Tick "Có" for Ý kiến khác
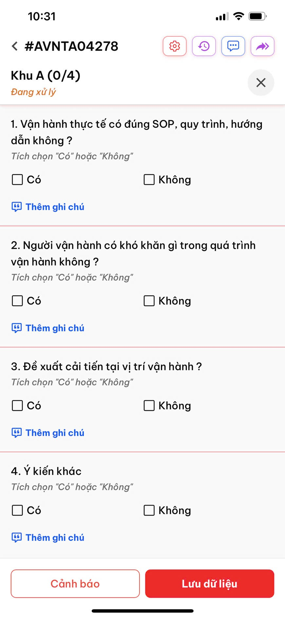Viewport: 285px width, 618px height. click(x=17, y=510)
